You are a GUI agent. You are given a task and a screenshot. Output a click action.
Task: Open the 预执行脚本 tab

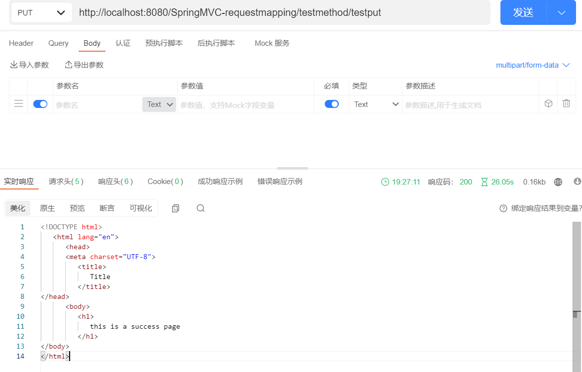pyautogui.click(x=164, y=43)
